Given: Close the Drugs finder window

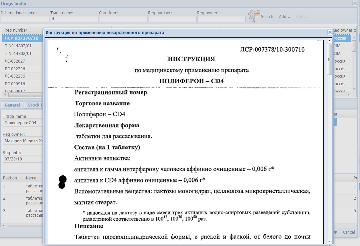Looking at the screenshot, I should click(x=355, y=3).
